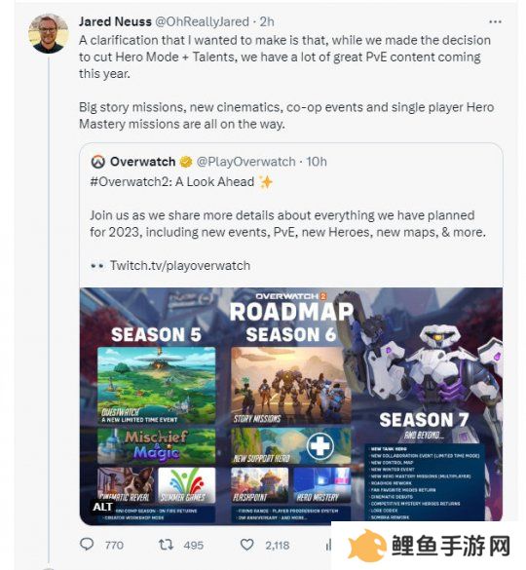Open the three-dot more options menu
The height and width of the screenshot is (570, 526).
(496, 21)
